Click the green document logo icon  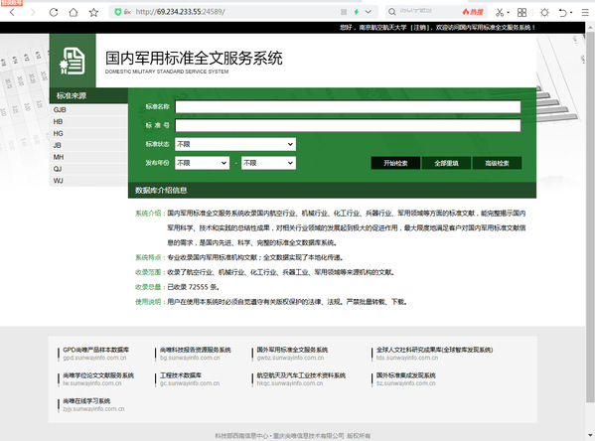click(73, 61)
